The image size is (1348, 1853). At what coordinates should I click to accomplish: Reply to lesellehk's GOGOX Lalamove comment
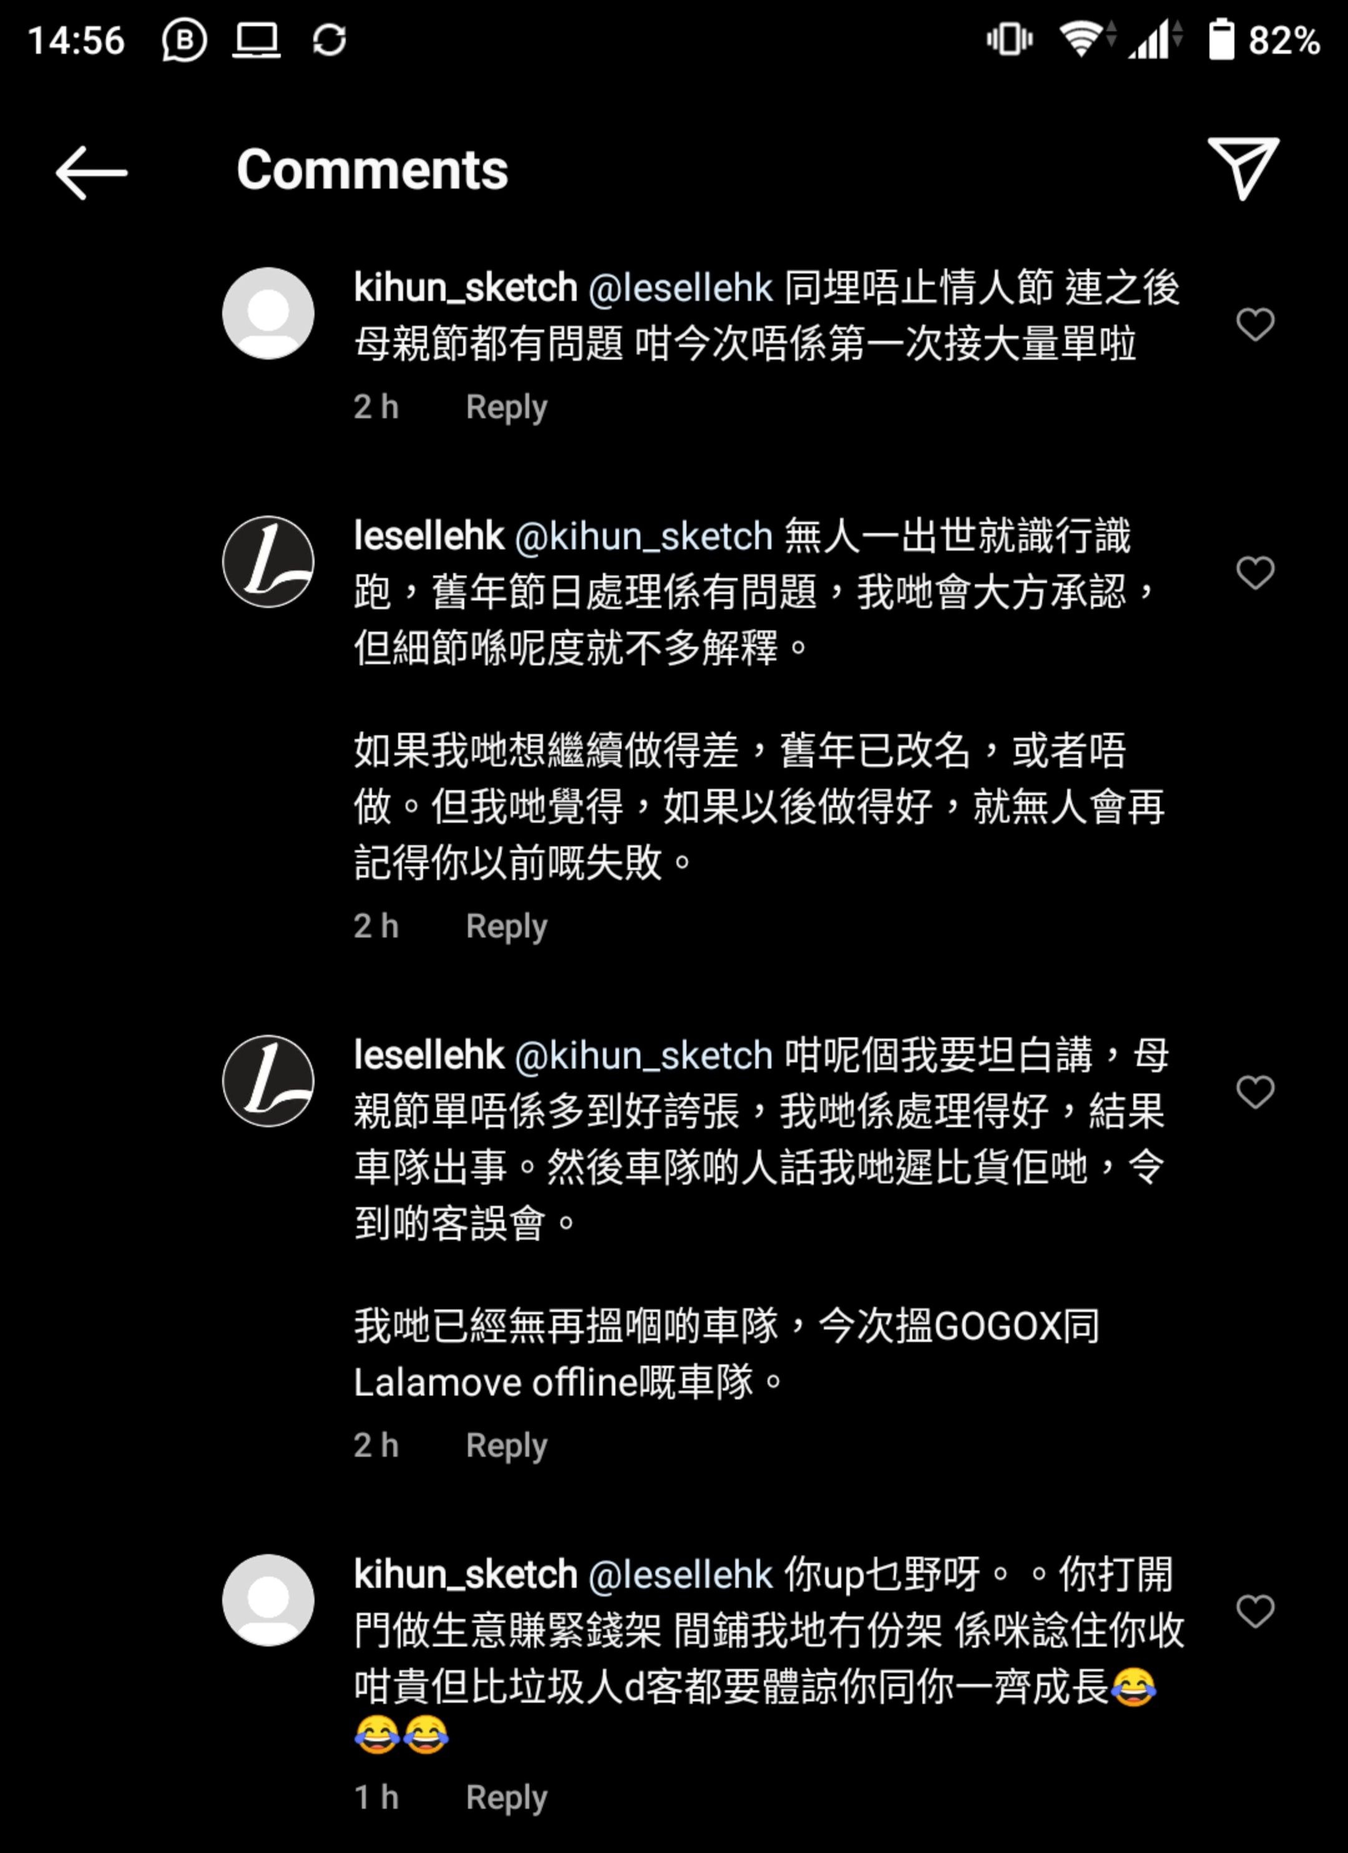507,1445
